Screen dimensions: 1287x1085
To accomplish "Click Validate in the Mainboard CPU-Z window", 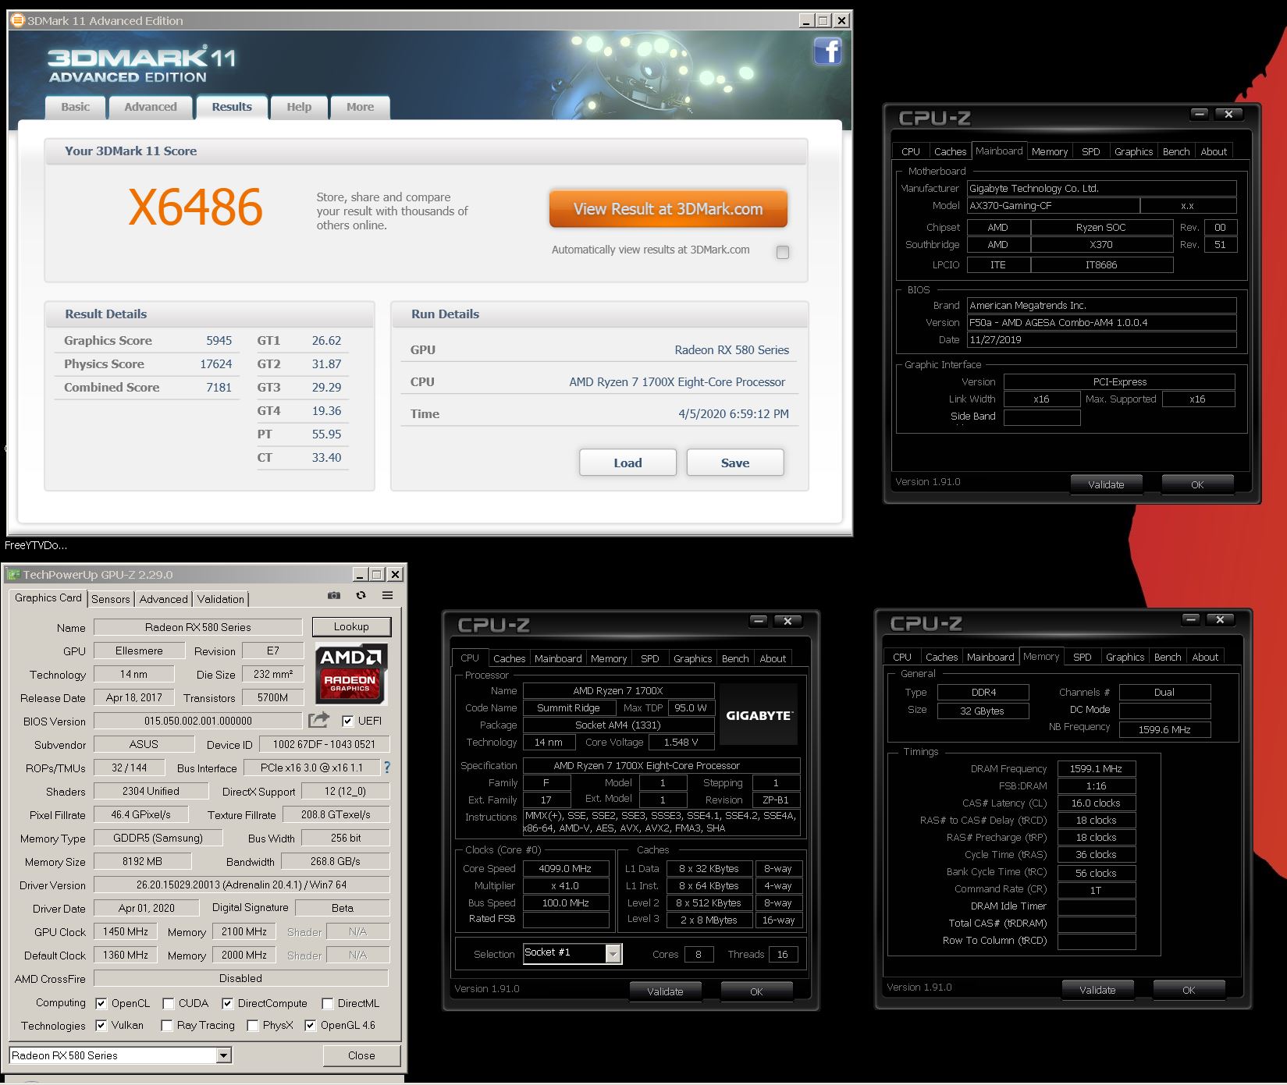I will tap(1106, 484).
